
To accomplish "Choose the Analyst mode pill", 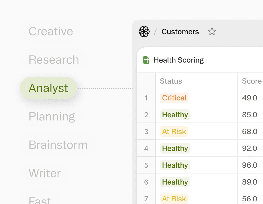I will pyautogui.click(x=48, y=88).
